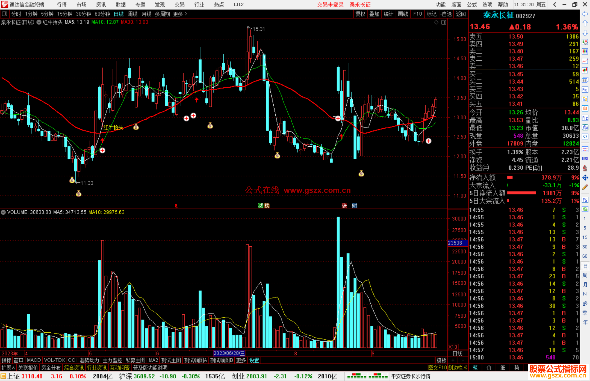Click the 2023/06/28 date marker on timeline
This screenshot has height=381, width=590.
(x=229, y=353)
